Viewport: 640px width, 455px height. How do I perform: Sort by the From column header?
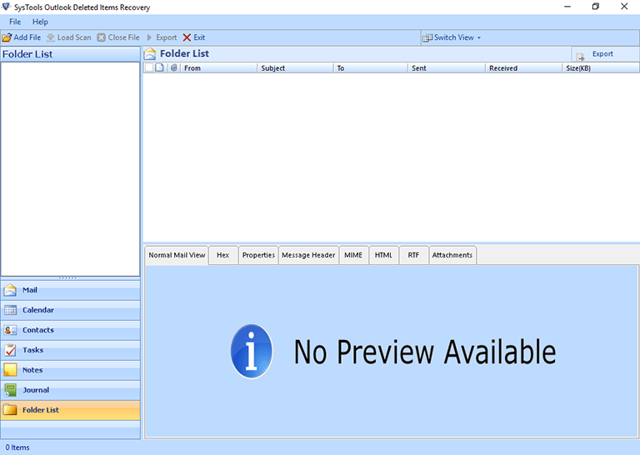218,68
